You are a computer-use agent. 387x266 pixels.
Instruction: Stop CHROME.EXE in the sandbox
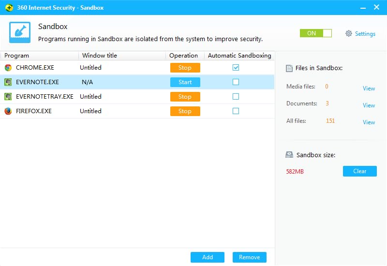(185, 68)
